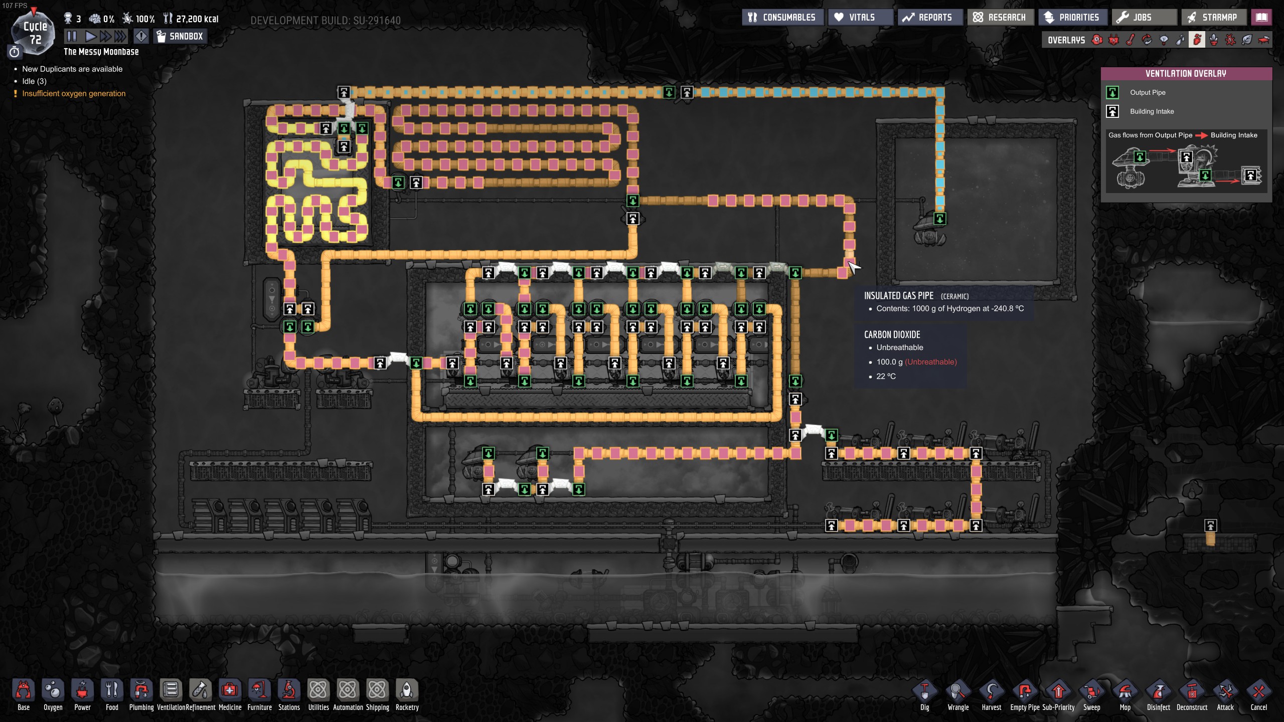Viewport: 1284px width, 722px height.
Task: Set game speed to fastest
Action: [x=120, y=36]
